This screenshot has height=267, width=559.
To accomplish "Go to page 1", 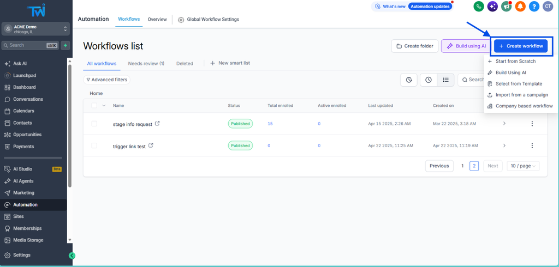I will [x=462, y=166].
